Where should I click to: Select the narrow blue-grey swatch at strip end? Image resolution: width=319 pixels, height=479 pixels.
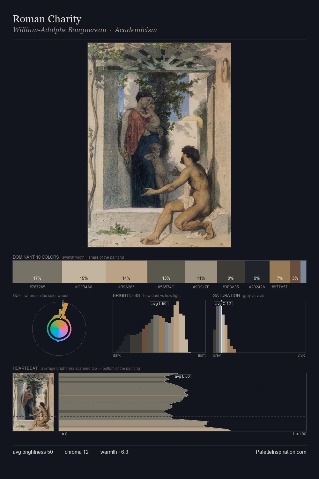click(303, 272)
